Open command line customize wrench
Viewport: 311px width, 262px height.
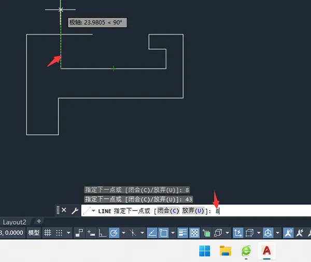[x=75, y=211]
